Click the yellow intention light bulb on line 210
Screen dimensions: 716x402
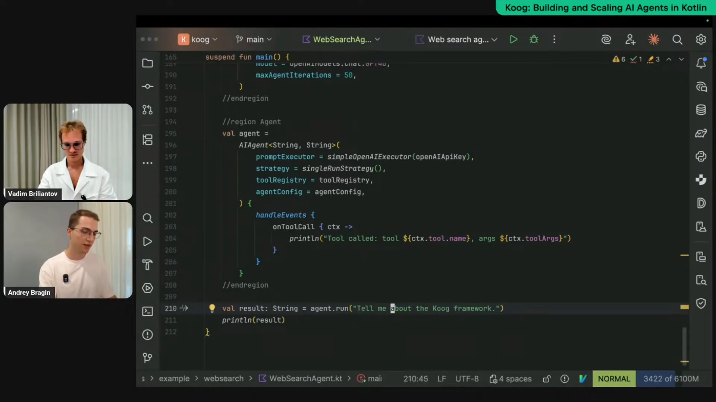[212, 308]
